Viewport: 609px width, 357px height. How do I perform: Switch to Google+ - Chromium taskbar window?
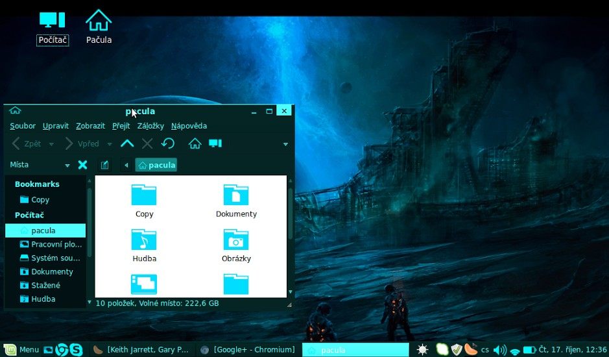tap(247, 350)
